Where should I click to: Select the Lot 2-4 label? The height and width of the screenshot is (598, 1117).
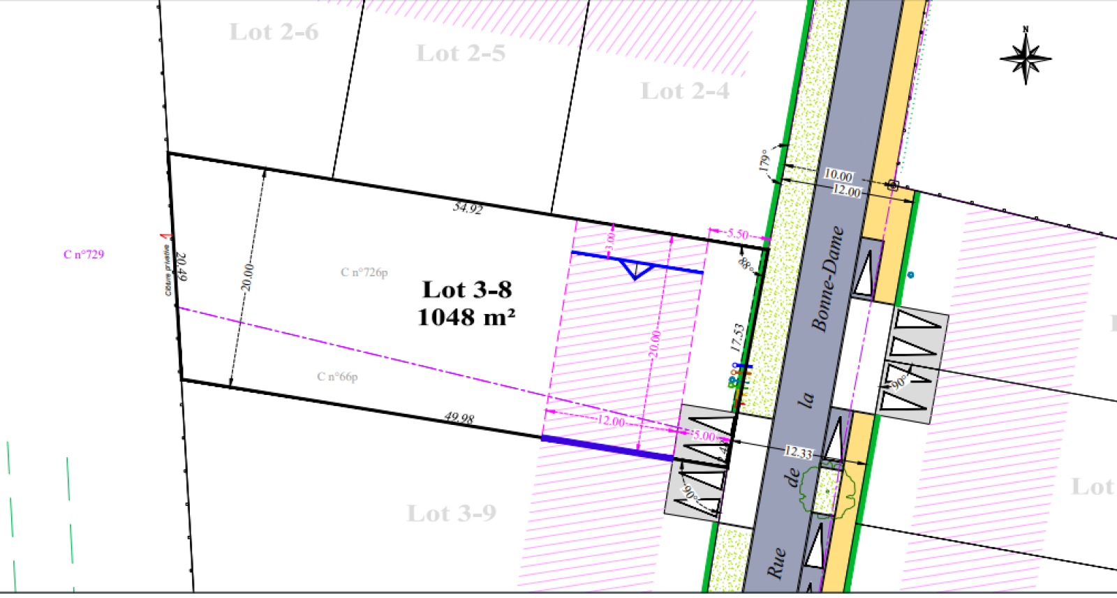point(685,91)
